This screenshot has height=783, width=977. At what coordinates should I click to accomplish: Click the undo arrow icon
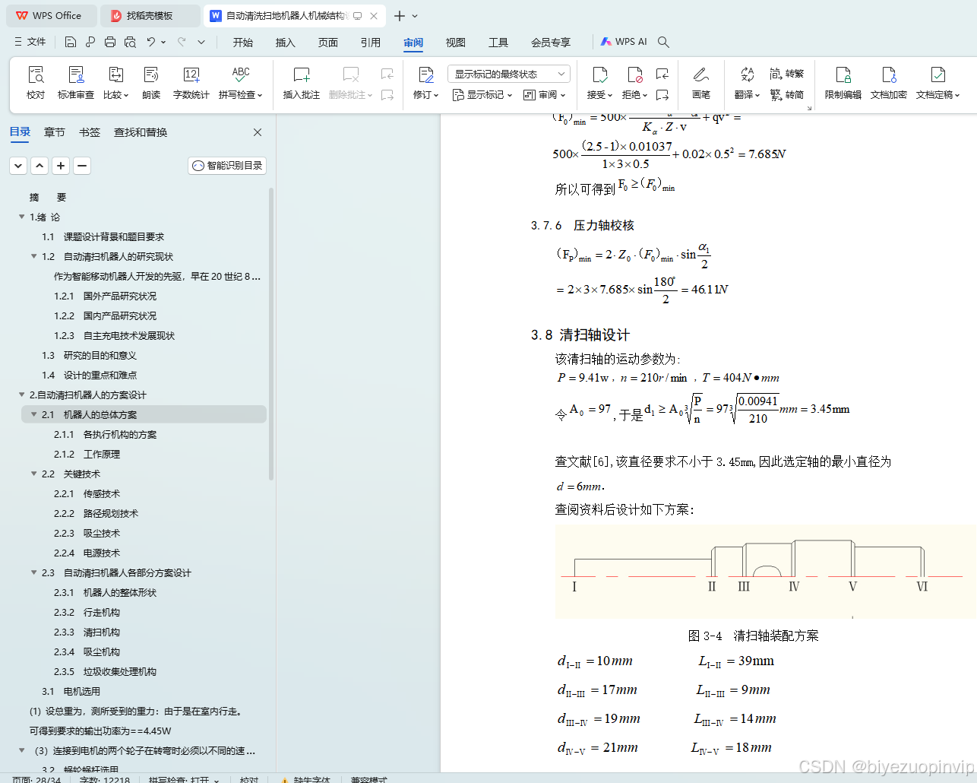[151, 42]
